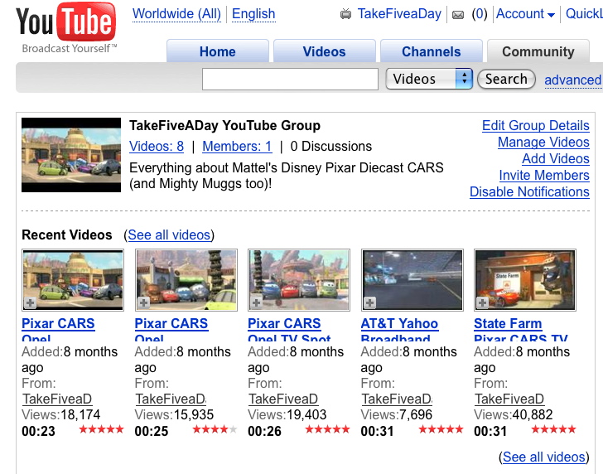Open the inbox envelope icon
Viewport: 603px width, 474px height.
click(457, 15)
